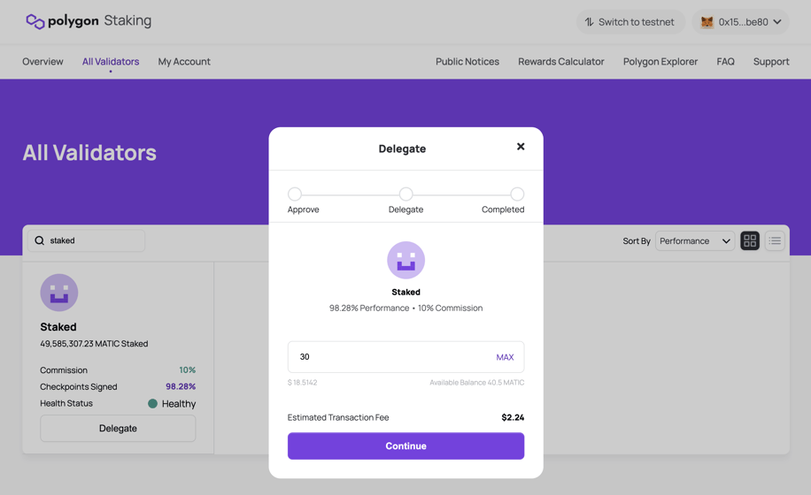Click the Switch to testnet button
This screenshot has width=811, height=495.
[630, 22]
